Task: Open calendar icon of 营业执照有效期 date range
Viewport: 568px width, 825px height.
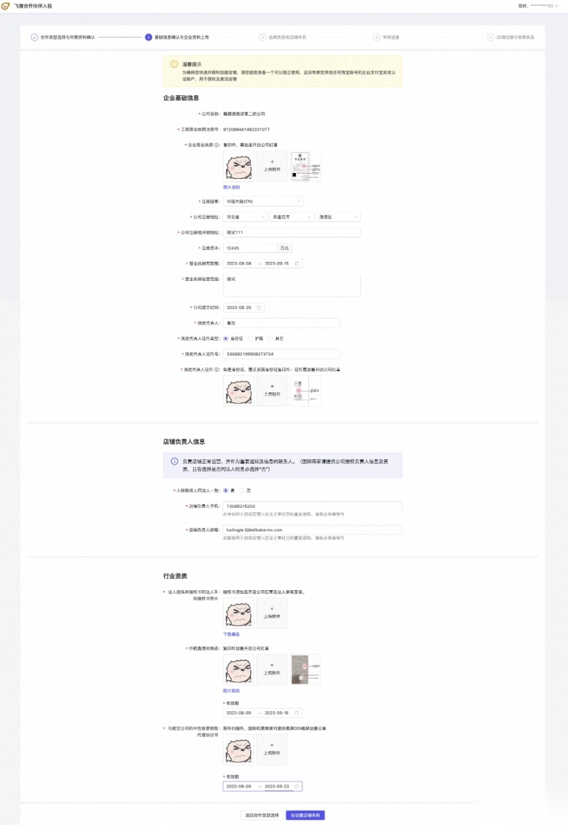Action: 297,263
